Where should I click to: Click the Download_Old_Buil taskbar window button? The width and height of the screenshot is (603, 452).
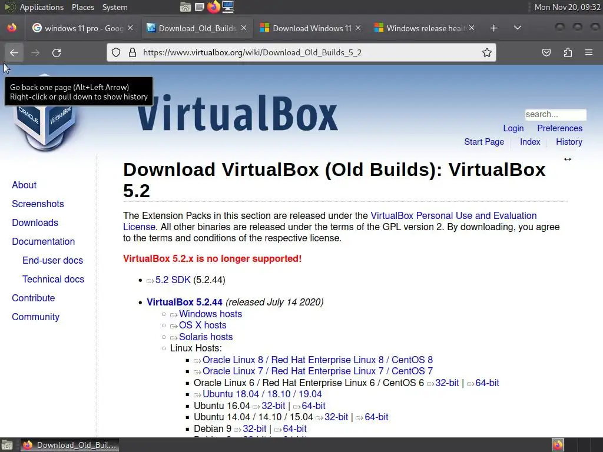coord(69,445)
